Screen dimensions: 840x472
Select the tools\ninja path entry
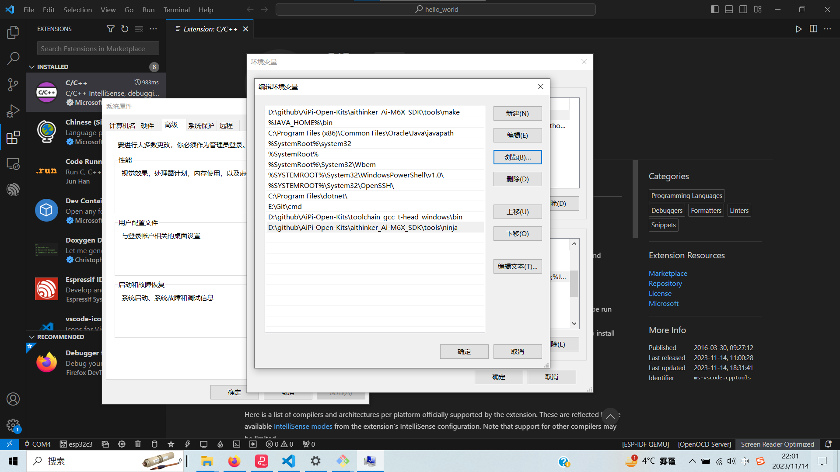coord(374,227)
